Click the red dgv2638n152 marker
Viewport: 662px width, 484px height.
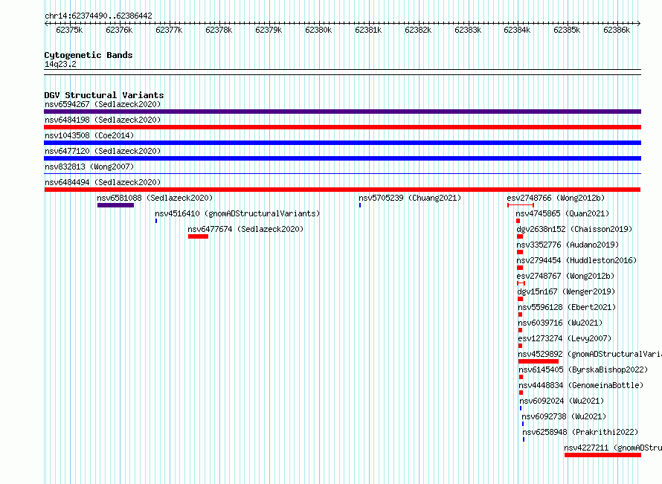coord(520,236)
